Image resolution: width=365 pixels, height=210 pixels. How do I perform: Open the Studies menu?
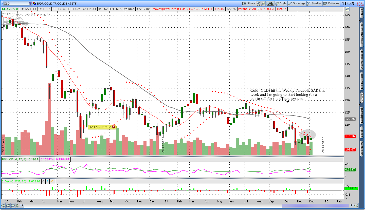[x=314, y=4]
